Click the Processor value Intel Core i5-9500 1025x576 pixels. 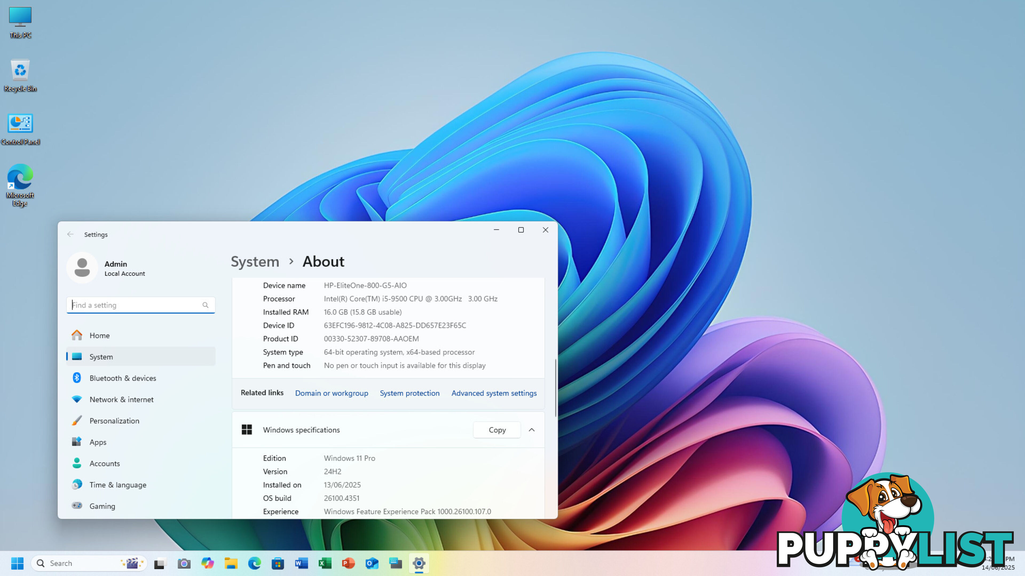pyautogui.click(x=410, y=299)
